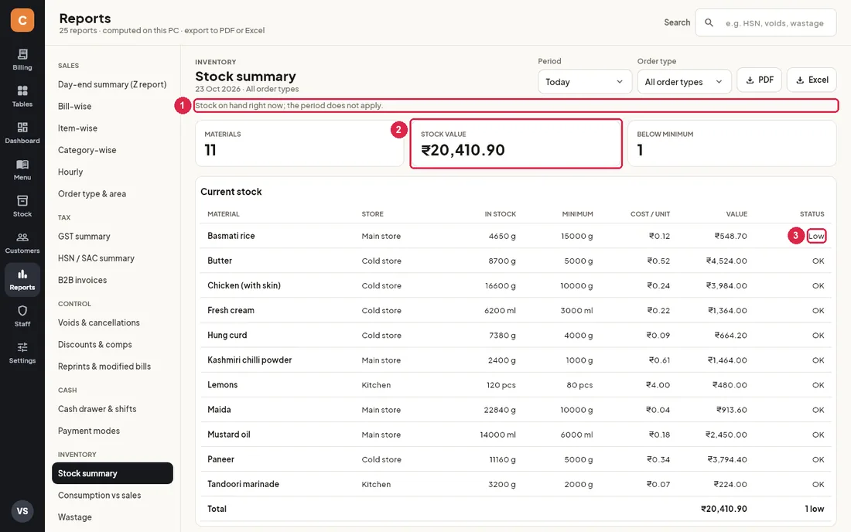Open the Hourly report

click(x=112, y=172)
